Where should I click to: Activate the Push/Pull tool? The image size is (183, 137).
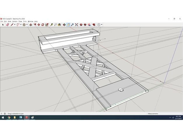coord(31,25)
